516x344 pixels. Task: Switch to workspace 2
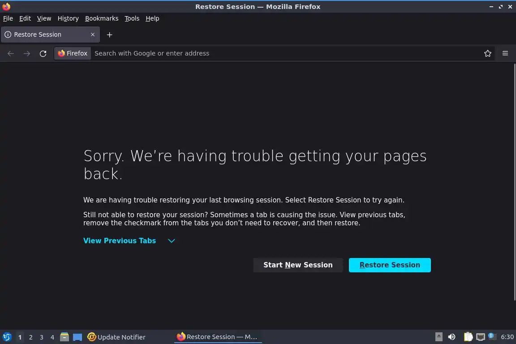(x=30, y=337)
